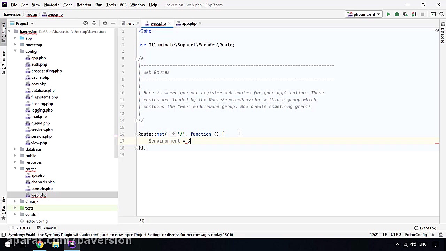Toggle tool window quick access button
Screen dimensions: 446x251
[x=3, y=235]
